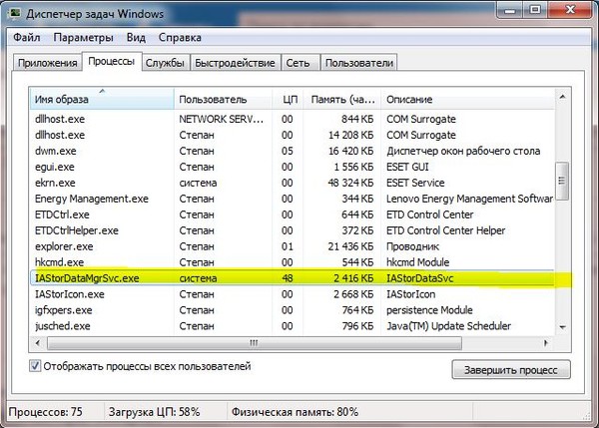Viewport: 599px width, 428px height.
Task: Minimize the Task Manager window
Action: 510,10
